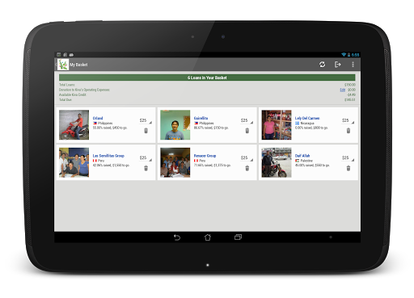The height and width of the screenshot is (298, 414).
Task: Remove the Renacer Group loan via trash icon
Action: pyautogui.click(x=247, y=168)
